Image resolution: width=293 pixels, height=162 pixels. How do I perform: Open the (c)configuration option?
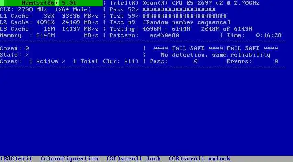(x=69, y=159)
